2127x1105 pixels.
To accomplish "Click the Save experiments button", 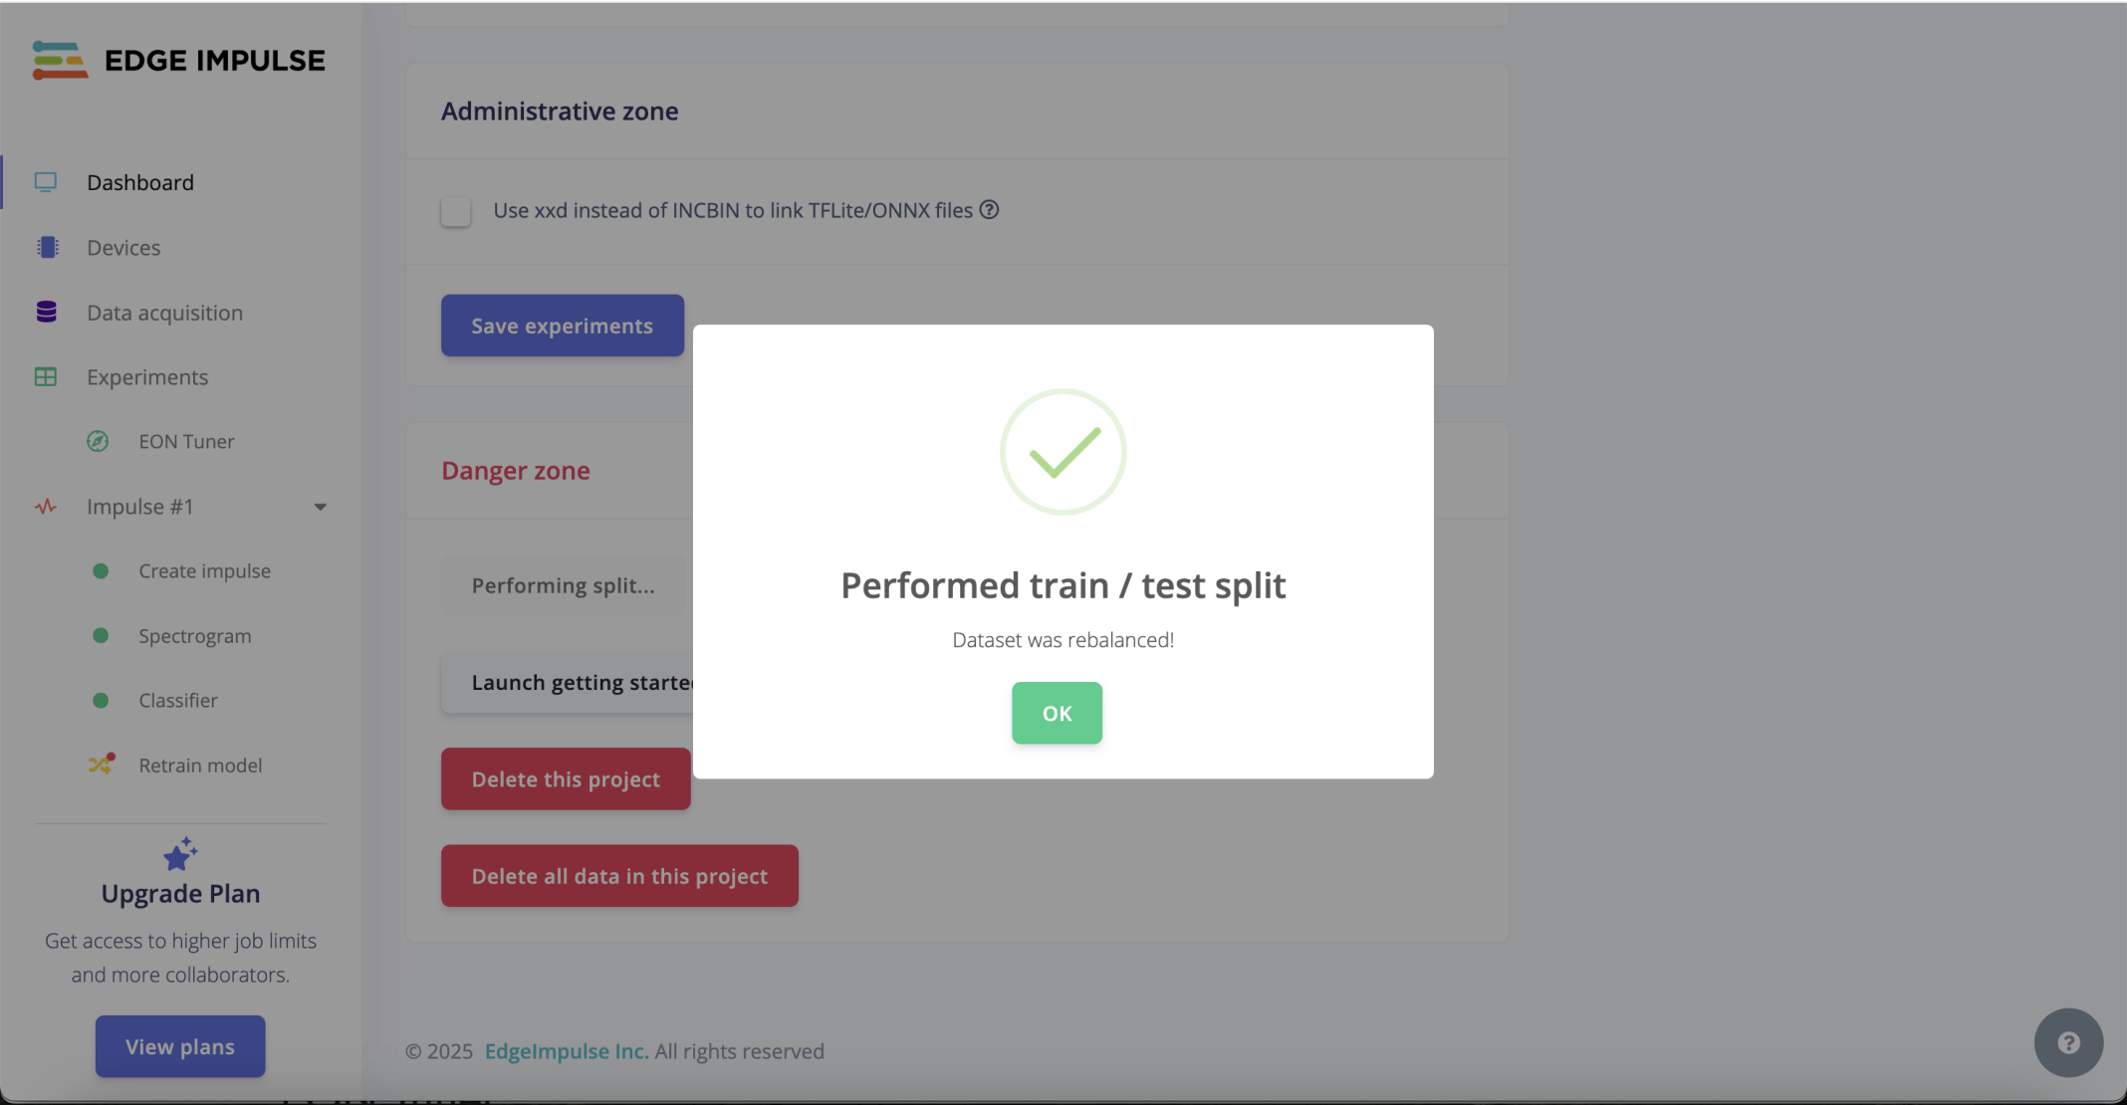I will (x=563, y=326).
